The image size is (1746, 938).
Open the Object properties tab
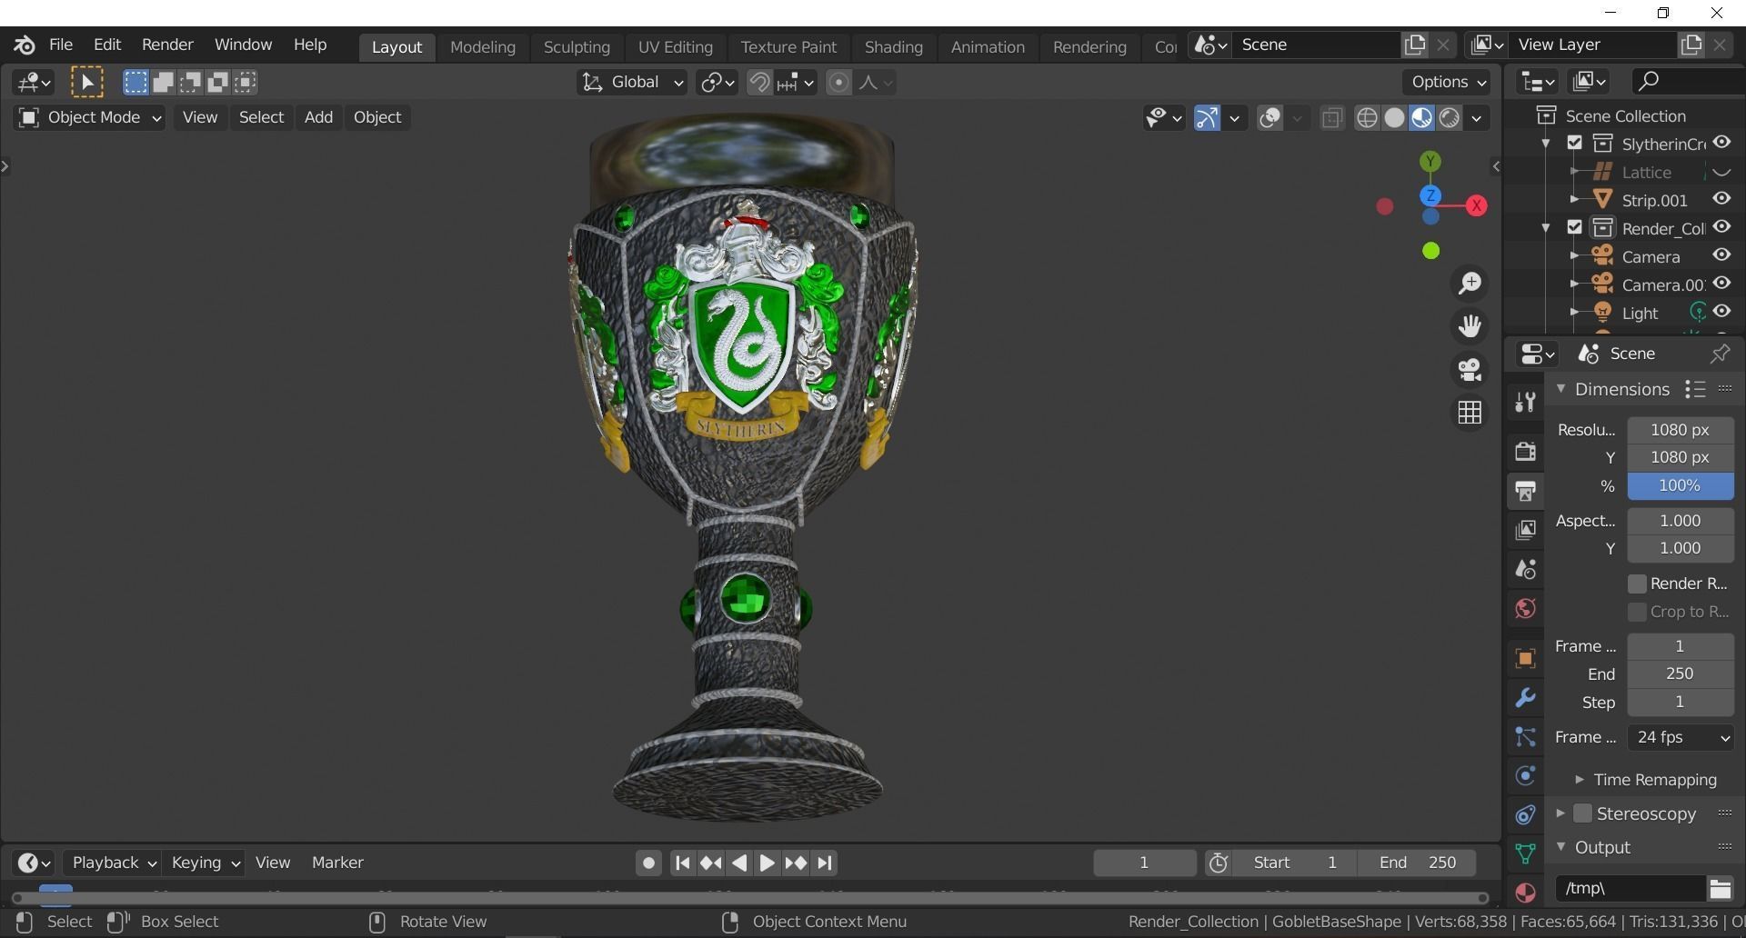click(1525, 658)
